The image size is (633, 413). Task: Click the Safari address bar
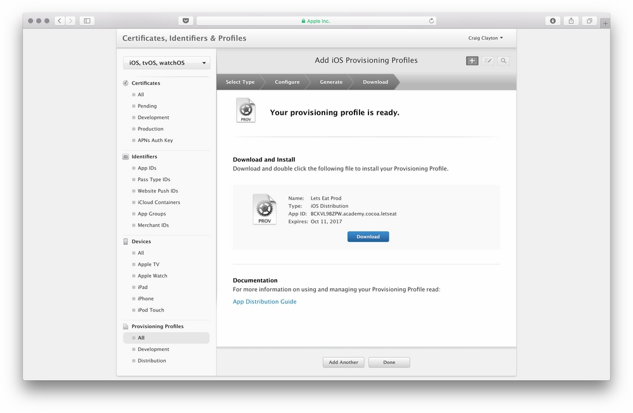pyautogui.click(x=316, y=21)
